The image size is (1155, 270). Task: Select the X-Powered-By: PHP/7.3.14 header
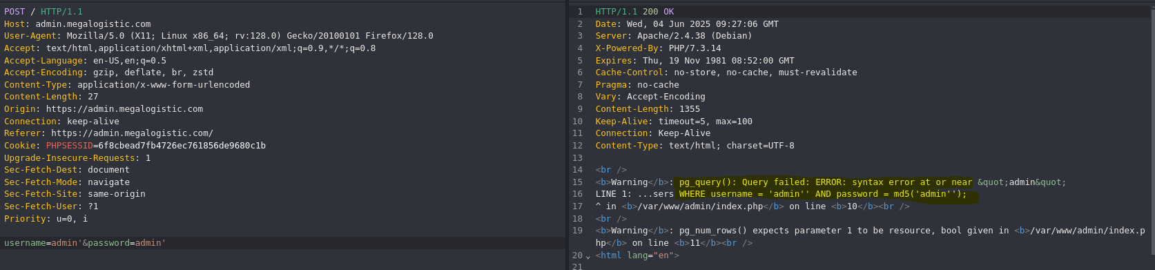coord(658,48)
